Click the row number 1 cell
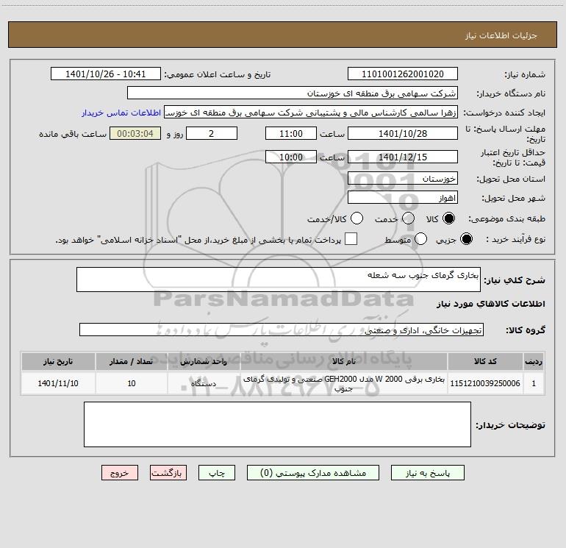 [x=534, y=383]
